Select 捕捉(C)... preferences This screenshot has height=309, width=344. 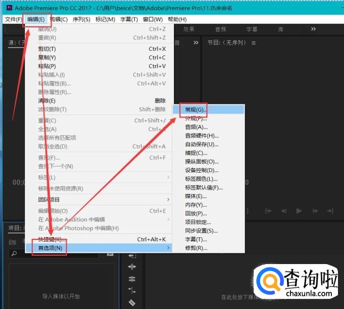click(209, 153)
